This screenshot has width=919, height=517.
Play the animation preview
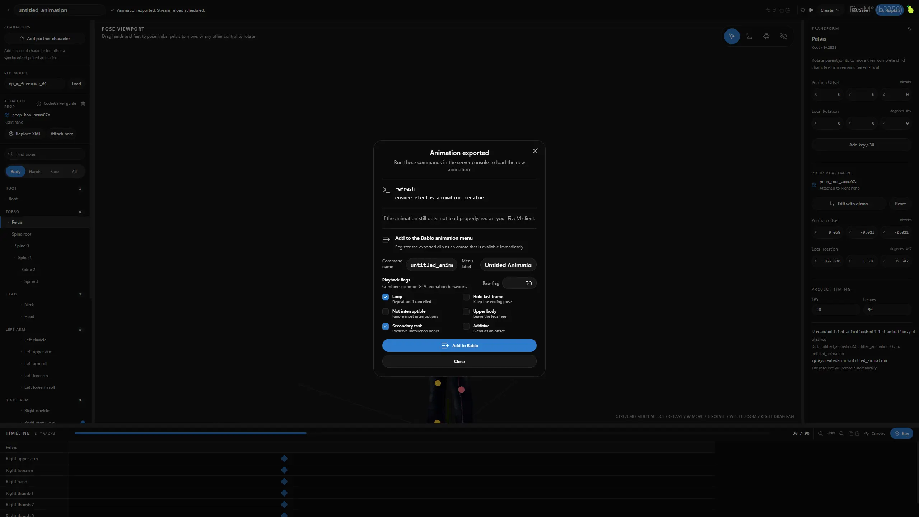(x=811, y=10)
